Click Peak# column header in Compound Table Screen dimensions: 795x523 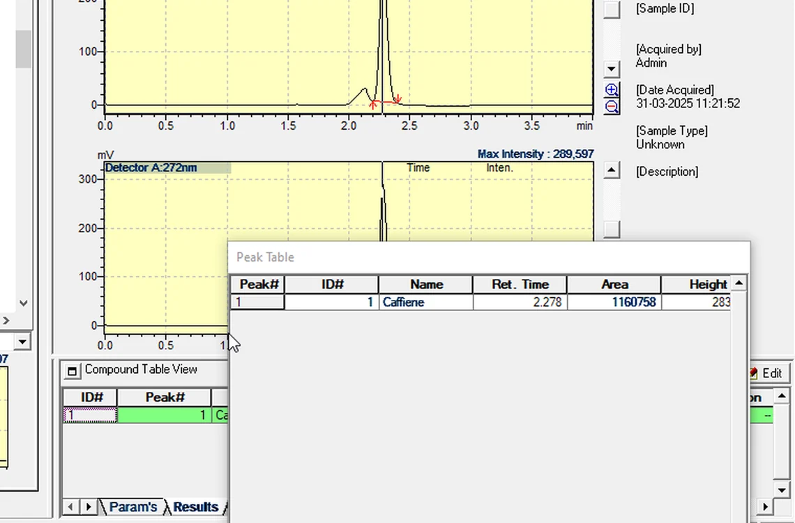point(165,397)
